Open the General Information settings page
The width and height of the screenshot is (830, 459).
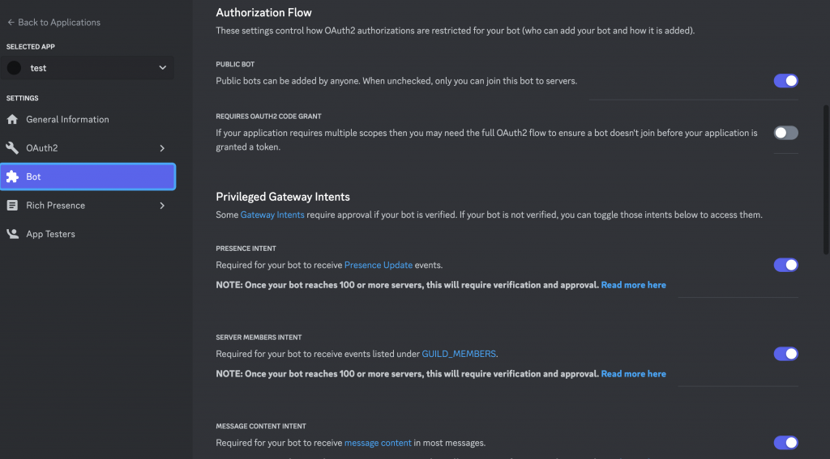pyautogui.click(x=67, y=120)
